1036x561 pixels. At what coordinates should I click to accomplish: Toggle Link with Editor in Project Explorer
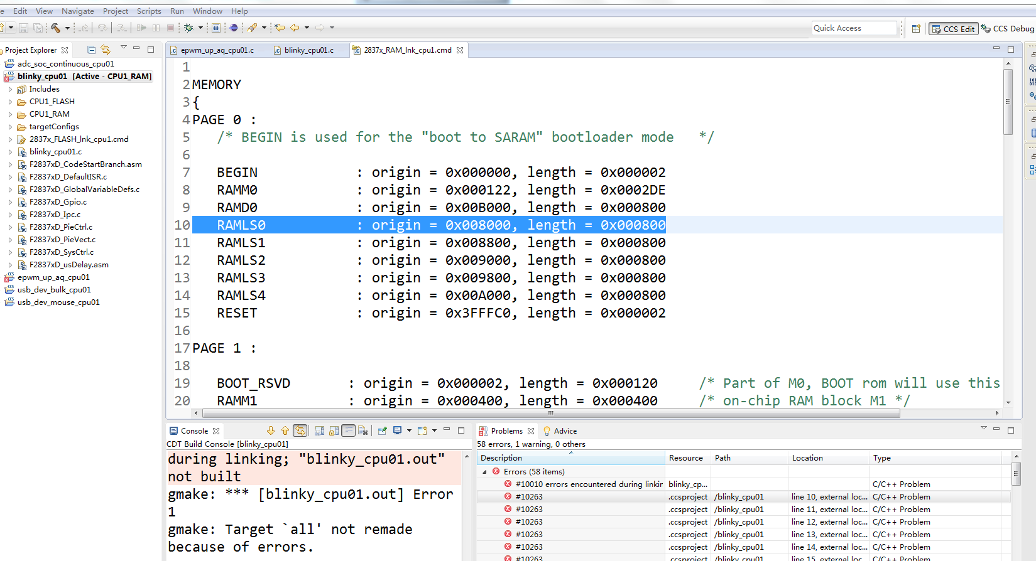coord(106,50)
